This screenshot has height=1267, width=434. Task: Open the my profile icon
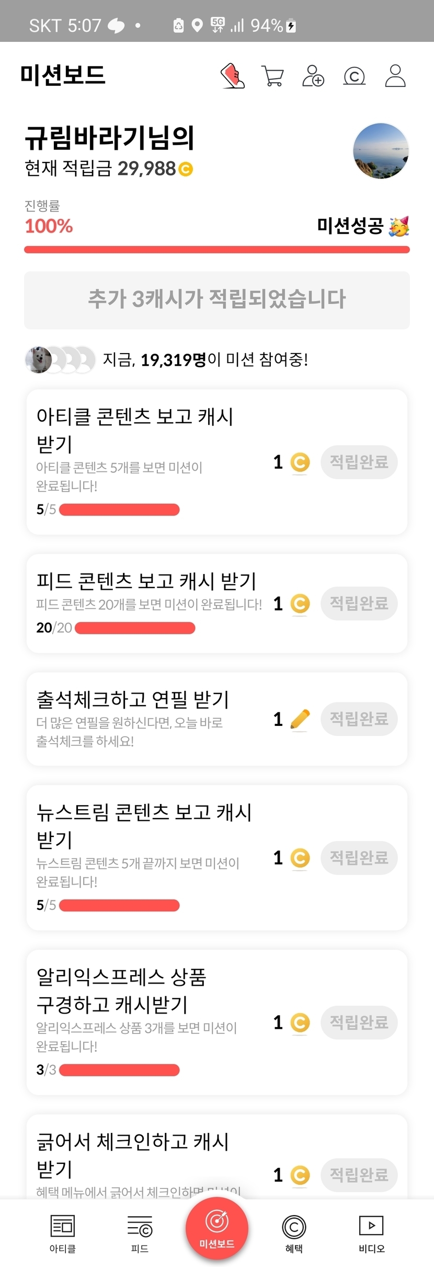[x=395, y=76]
